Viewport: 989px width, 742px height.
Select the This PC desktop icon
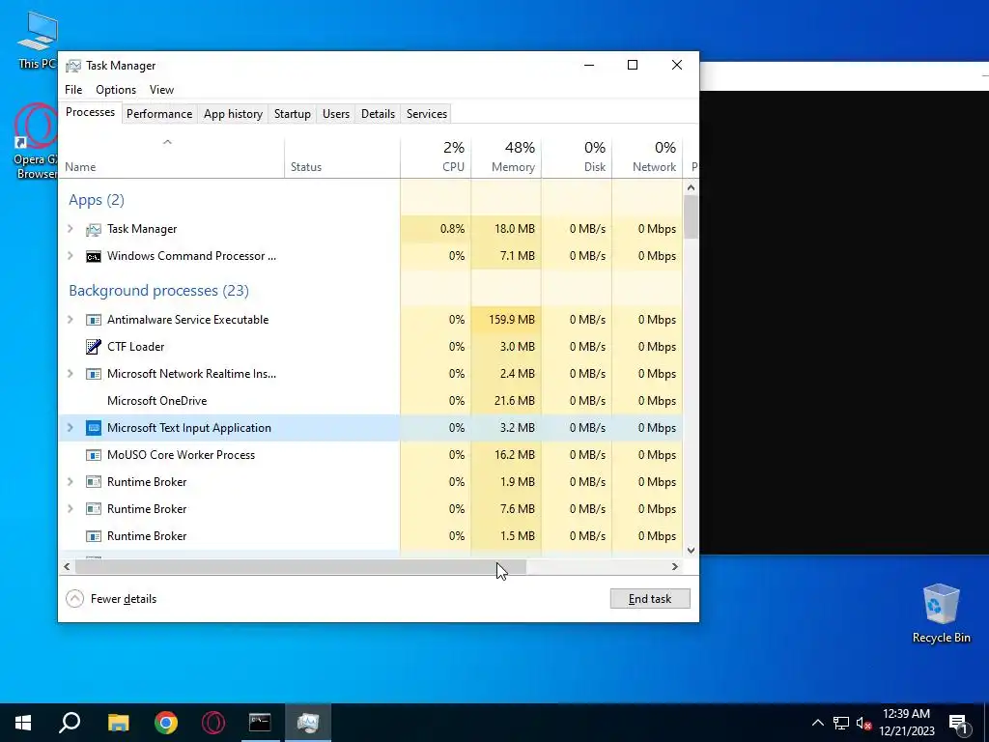pos(38,41)
